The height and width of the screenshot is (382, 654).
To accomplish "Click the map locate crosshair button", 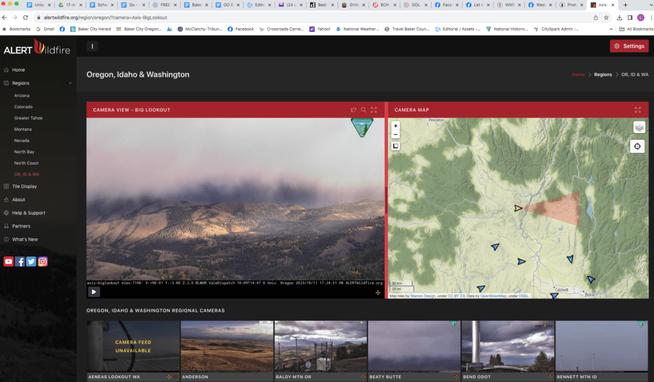I will tap(637, 146).
